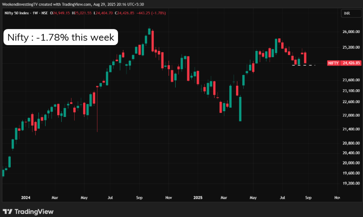Viewport: 363px width, 217px height.
Task: Click the 22,000.00 price axis label
Action: click(351, 115)
